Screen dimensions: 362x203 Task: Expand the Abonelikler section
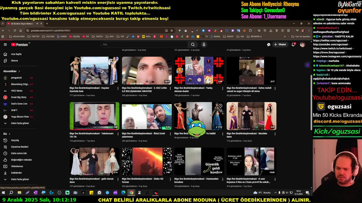click(x=12, y=71)
